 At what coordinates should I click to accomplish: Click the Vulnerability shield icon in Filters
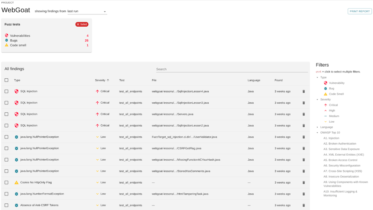(325, 83)
